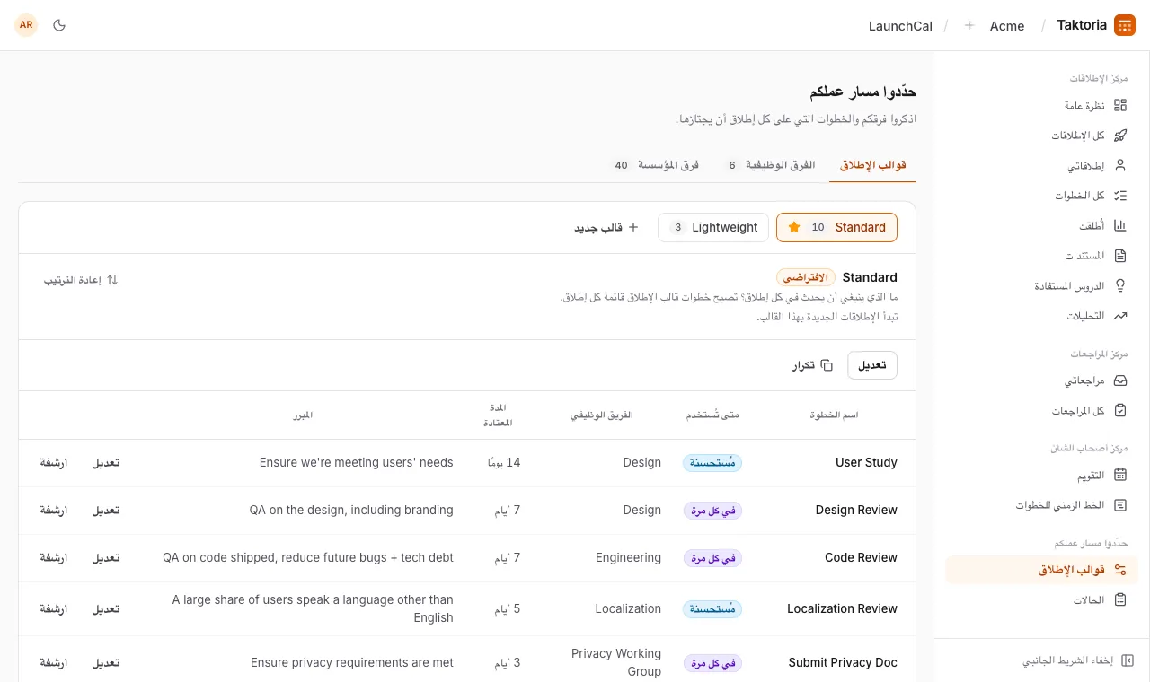Click the checklist icon for كل الخطوات

(x=1119, y=196)
